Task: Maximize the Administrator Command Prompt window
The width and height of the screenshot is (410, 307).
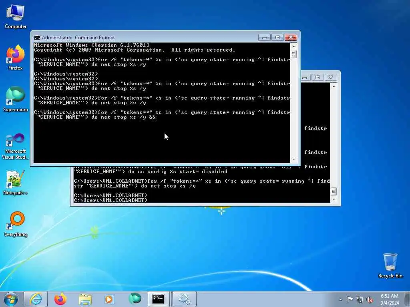Action: pyautogui.click(x=277, y=38)
